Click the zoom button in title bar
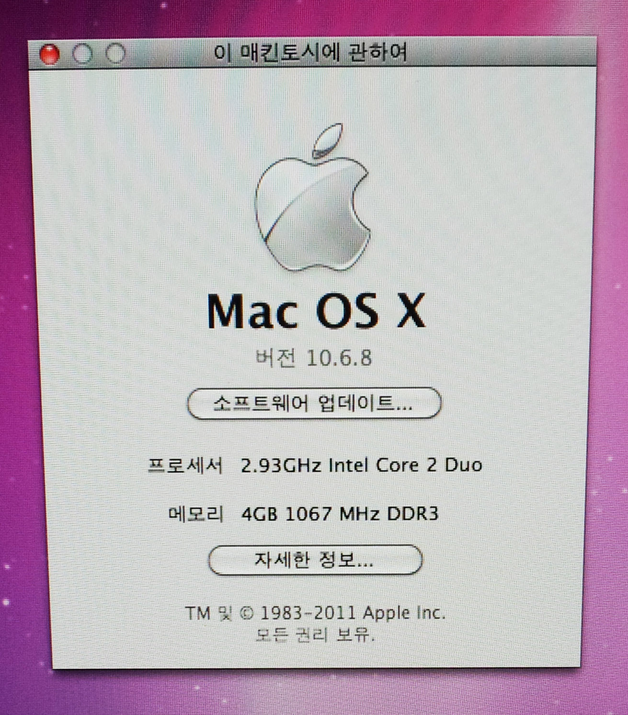Viewport: 628px width, 715px height. (115, 54)
